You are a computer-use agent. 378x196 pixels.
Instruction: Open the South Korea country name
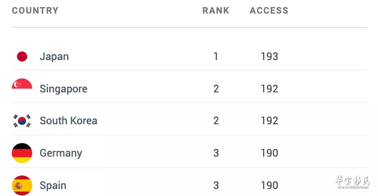[x=68, y=121]
